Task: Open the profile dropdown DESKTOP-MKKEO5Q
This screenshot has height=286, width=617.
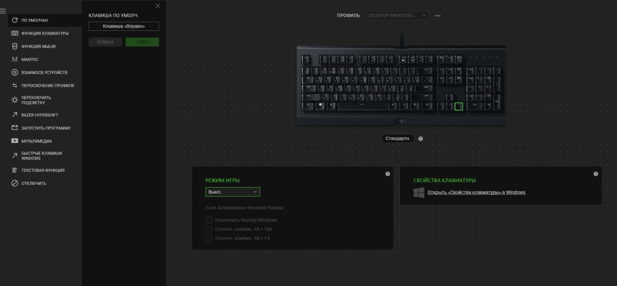Action: coord(397,15)
